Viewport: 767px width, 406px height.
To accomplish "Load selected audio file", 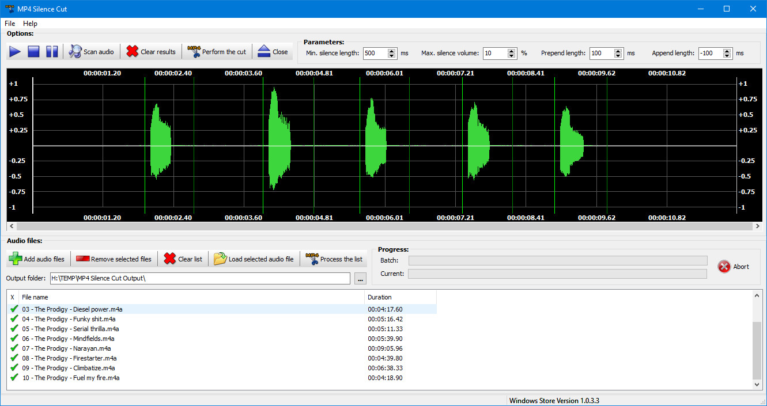I will (254, 259).
